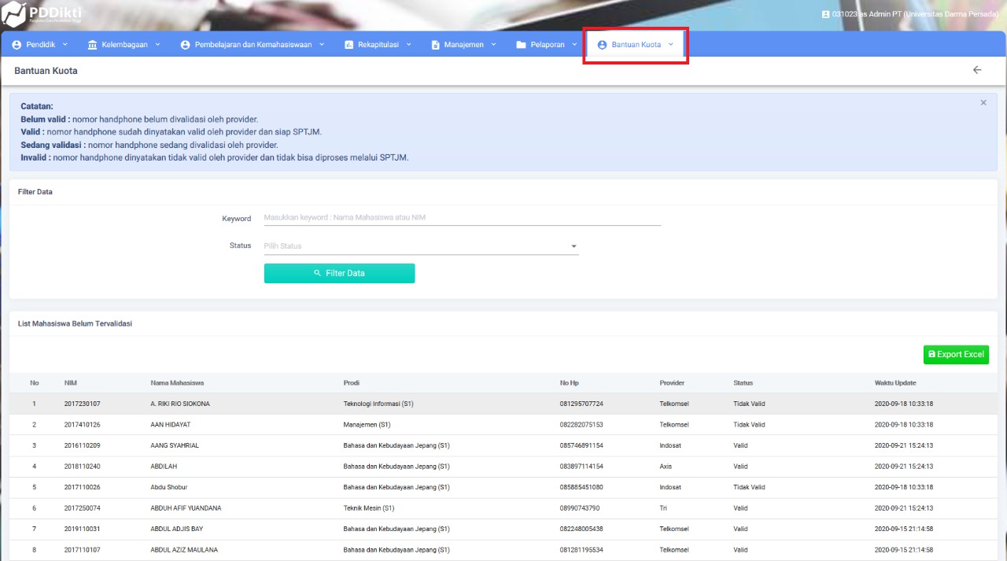Open the Pelaporan menu
The image size is (1007, 561).
548,45
